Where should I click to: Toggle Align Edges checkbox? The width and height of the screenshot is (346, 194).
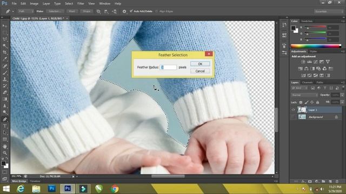[x=157, y=11]
